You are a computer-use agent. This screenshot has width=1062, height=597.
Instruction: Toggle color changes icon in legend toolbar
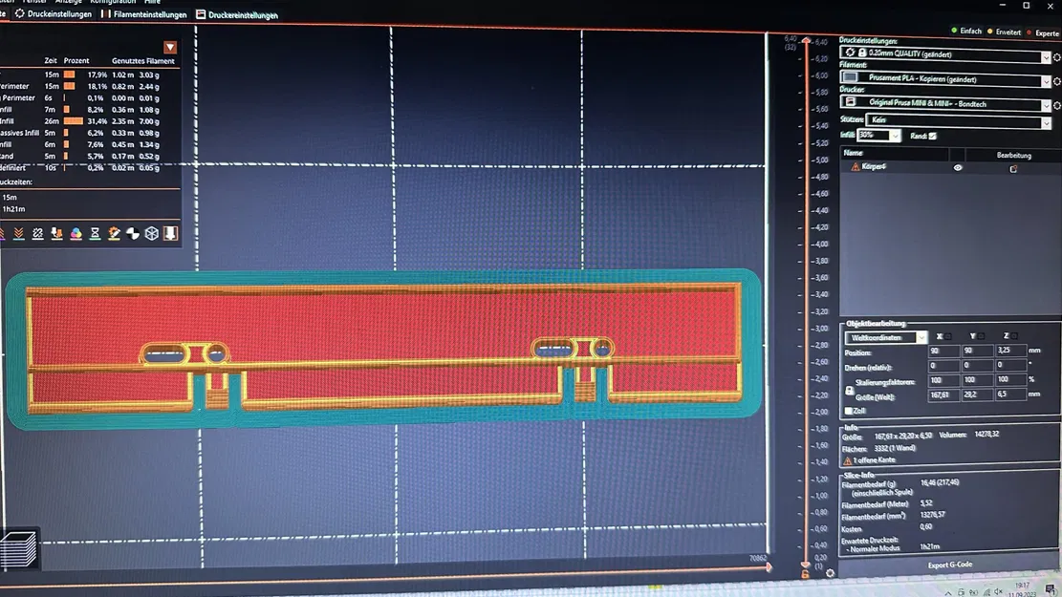coord(76,233)
